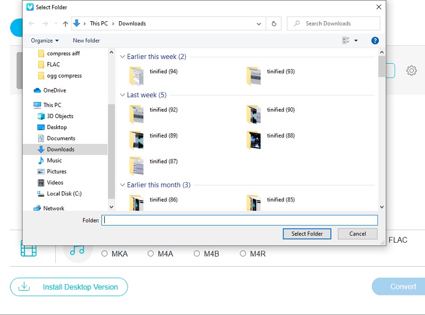Click the Select Folder button
Image resolution: width=425 pixels, height=315 pixels.
(307, 234)
